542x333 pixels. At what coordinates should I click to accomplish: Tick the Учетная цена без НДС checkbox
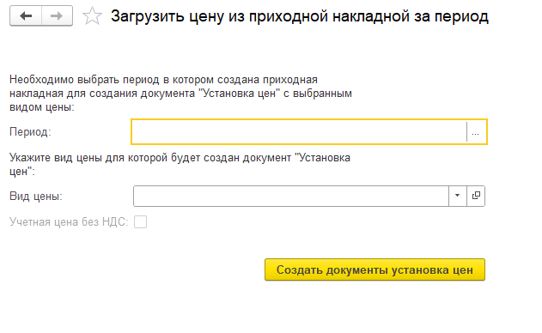click(140, 221)
